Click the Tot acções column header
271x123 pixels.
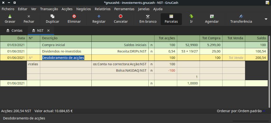tap(165, 38)
